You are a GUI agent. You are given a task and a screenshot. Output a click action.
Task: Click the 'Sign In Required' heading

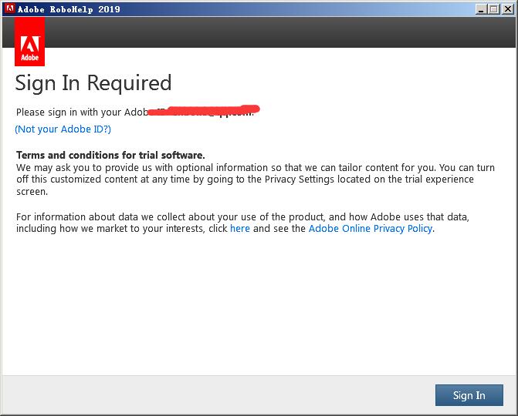coord(93,82)
